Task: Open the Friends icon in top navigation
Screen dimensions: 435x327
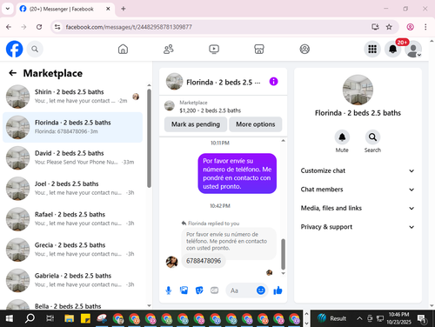Action: pyautogui.click(x=169, y=49)
